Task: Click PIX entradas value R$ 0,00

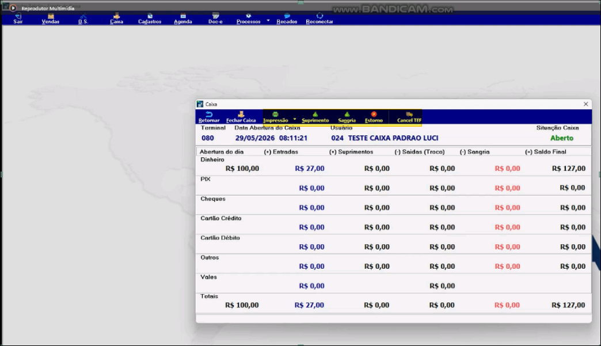Action: 311,188
